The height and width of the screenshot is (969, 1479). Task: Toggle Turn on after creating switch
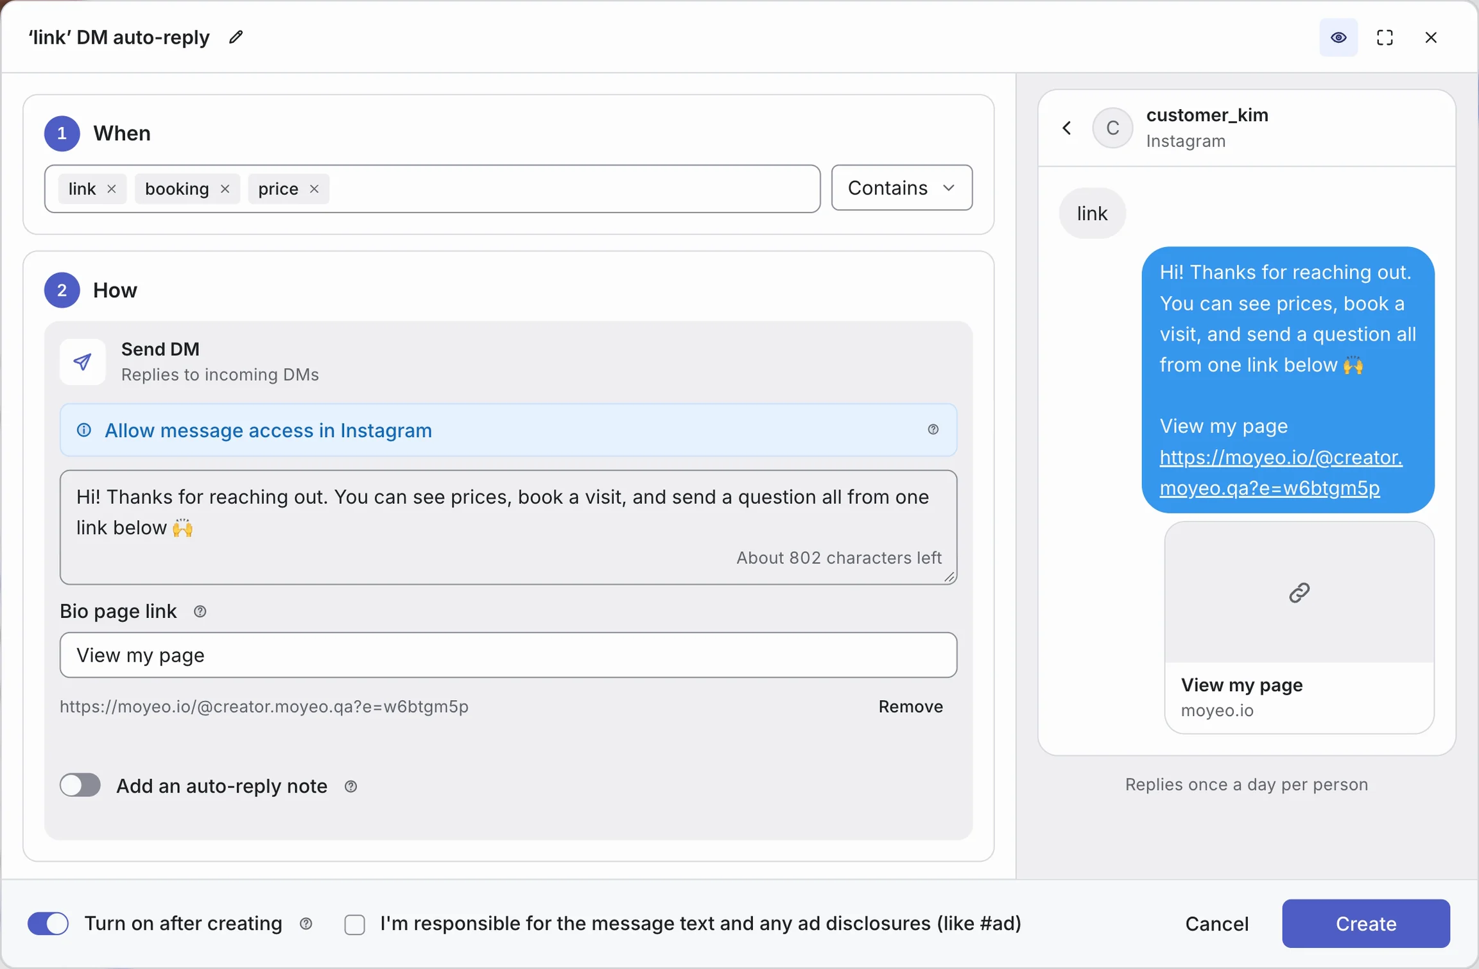[x=48, y=923]
